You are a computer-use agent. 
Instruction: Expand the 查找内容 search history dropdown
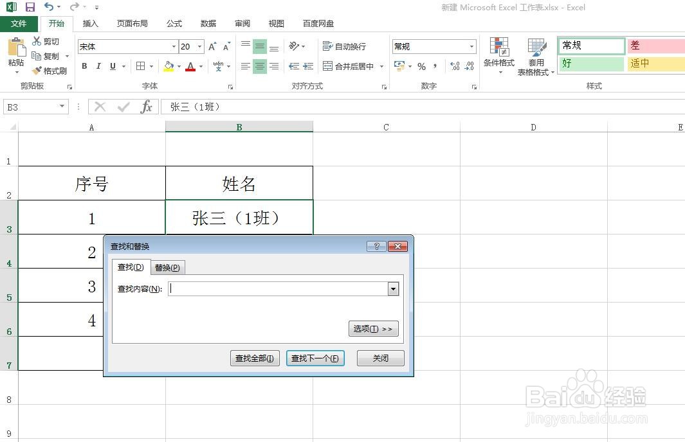click(x=393, y=288)
